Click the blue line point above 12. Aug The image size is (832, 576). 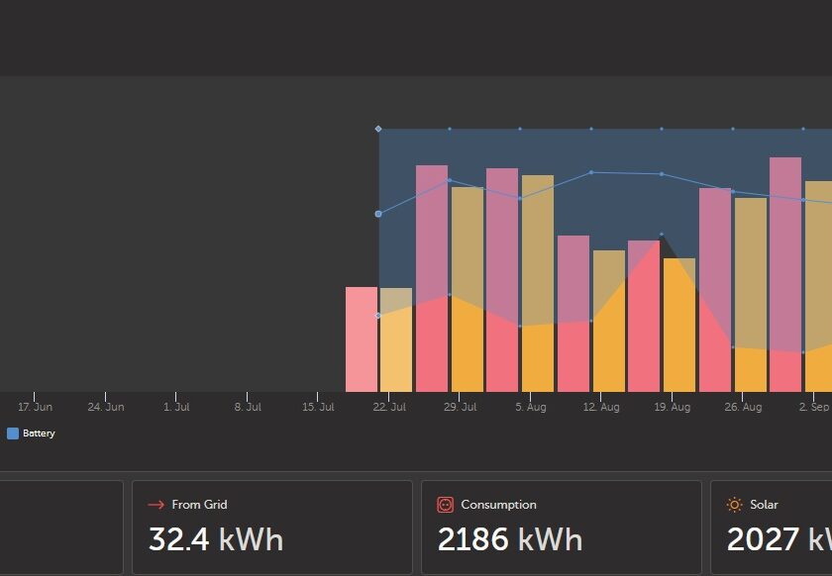(x=591, y=172)
